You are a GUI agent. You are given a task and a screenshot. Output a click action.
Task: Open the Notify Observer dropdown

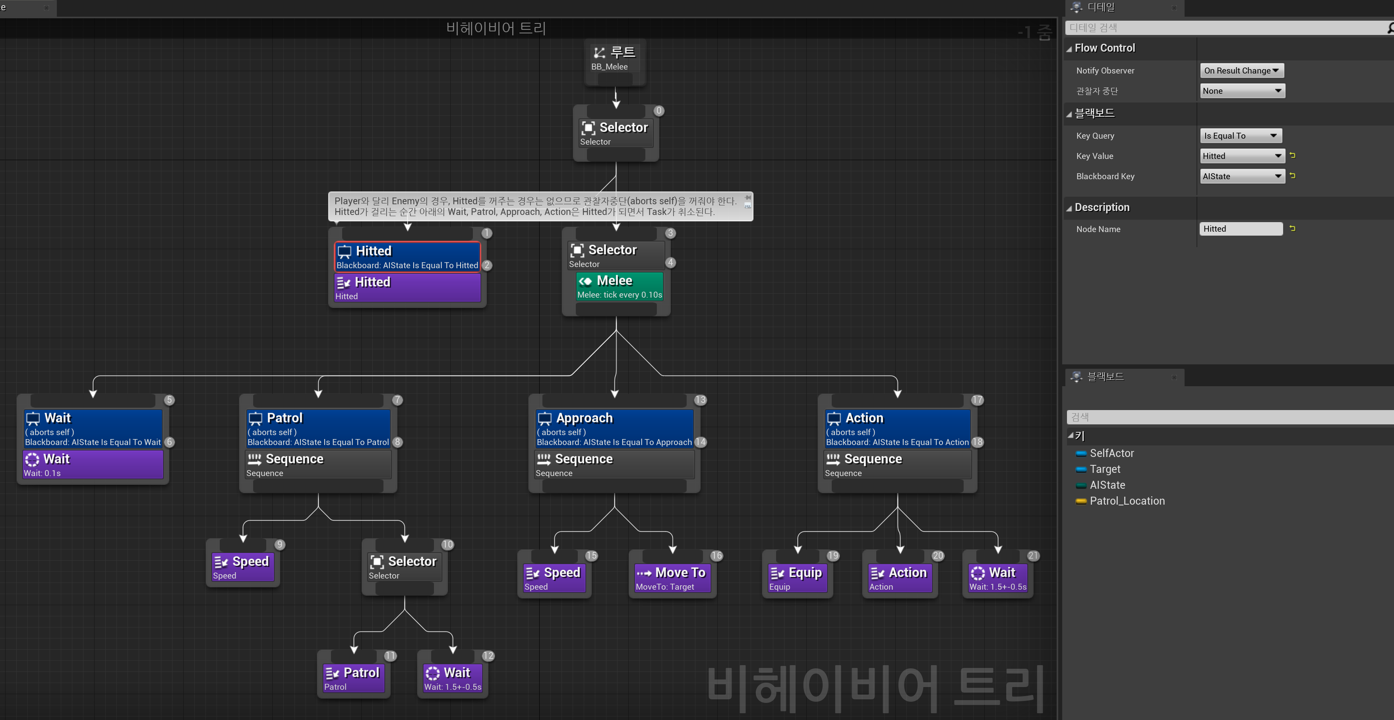(x=1241, y=71)
